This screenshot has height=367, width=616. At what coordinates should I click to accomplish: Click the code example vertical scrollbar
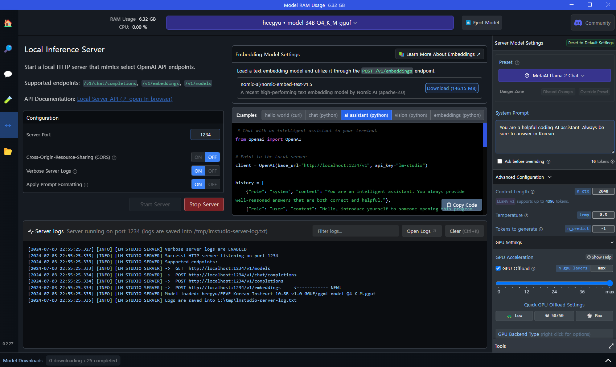pyautogui.click(x=485, y=135)
